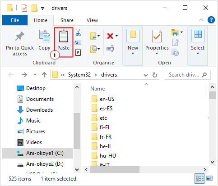Open address bar history dropdown
Image resolution: width=218 pixels, height=186 pixels.
[x=146, y=75]
